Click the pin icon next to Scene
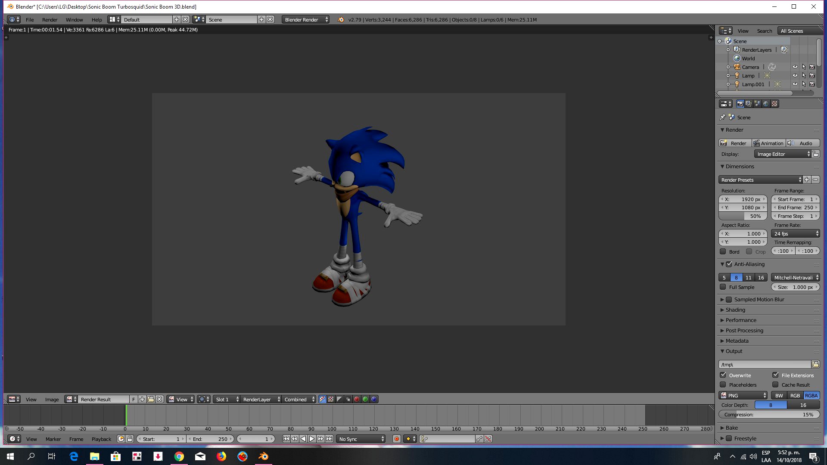Viewport: 827px width, 465px height. pos(722,117)
